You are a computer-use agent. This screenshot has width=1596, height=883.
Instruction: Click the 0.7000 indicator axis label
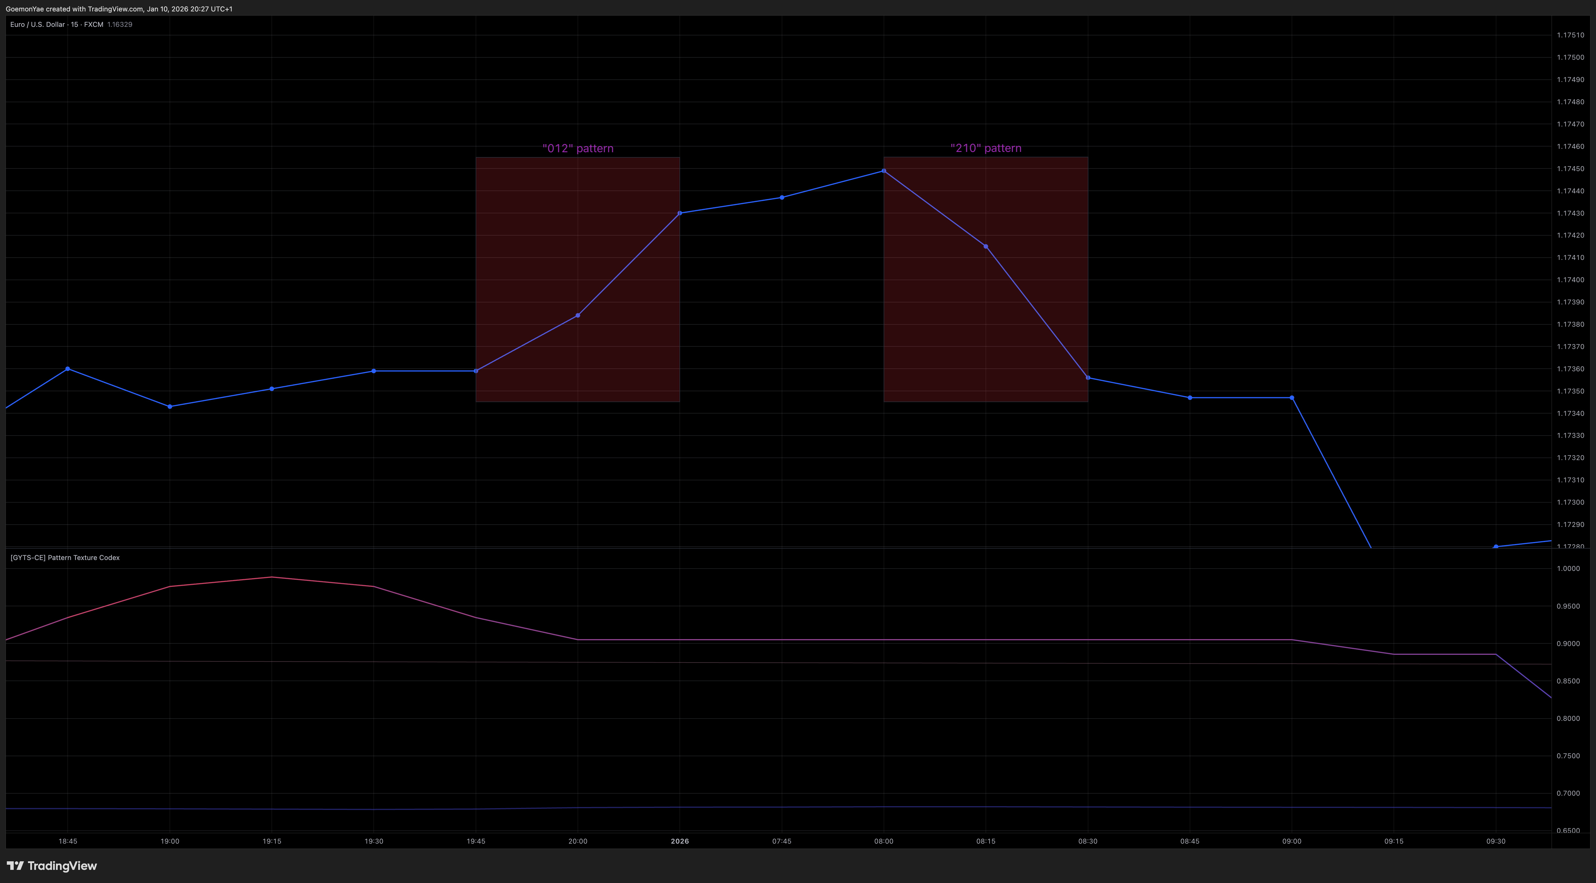(x=1567, y=793)
